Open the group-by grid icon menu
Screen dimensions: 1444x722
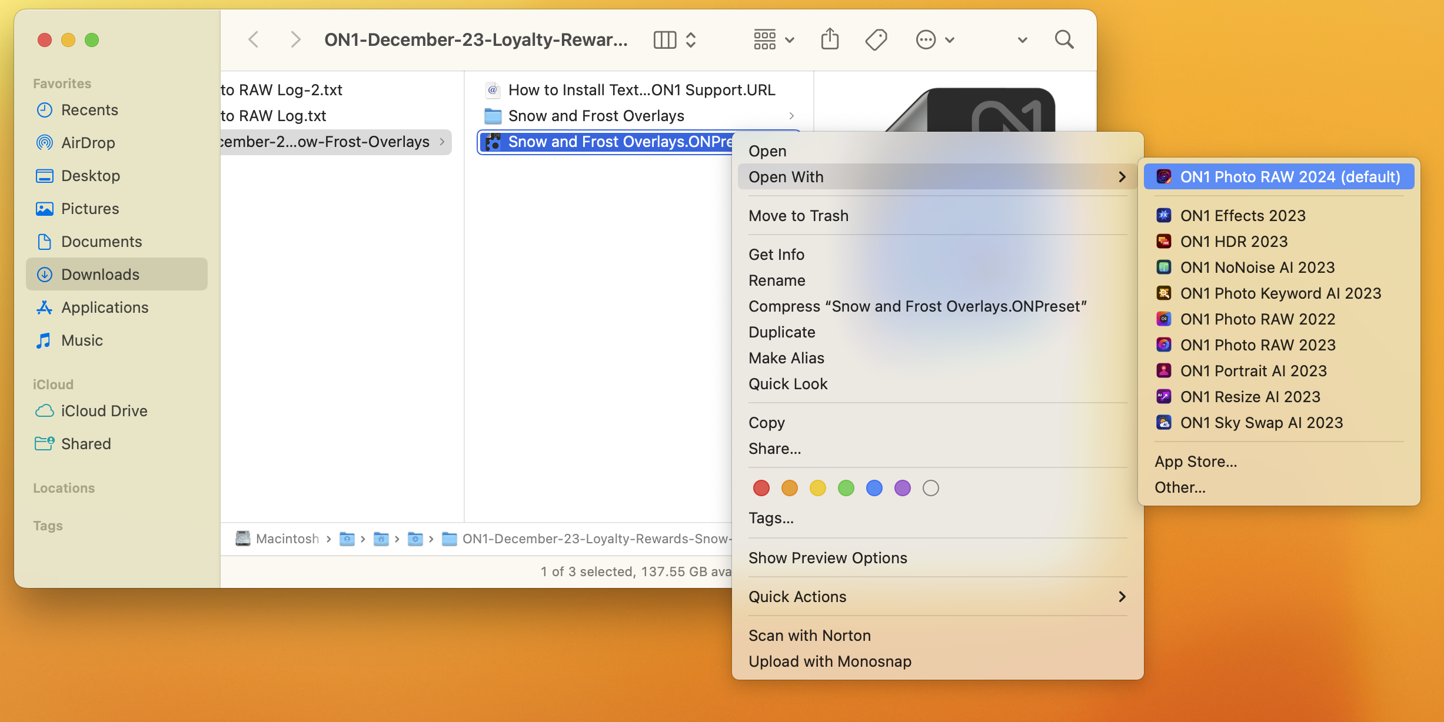tap(774, 40)
